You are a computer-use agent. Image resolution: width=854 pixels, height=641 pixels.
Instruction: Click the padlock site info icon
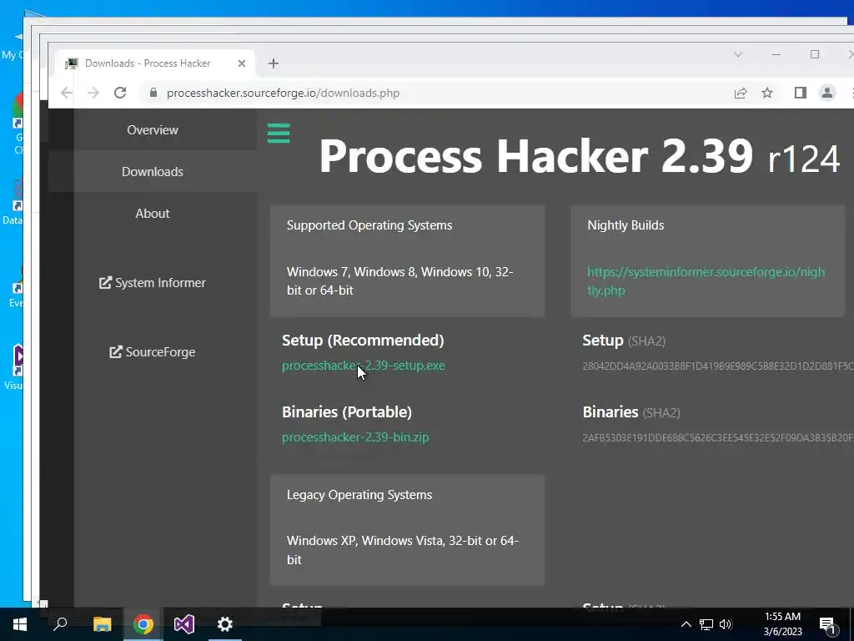coord(153,93)
